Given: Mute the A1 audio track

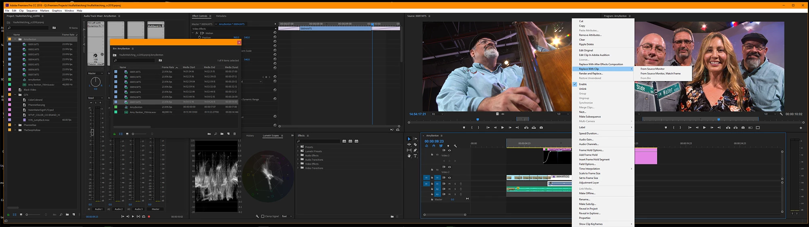Looking at the screenshot, I should point(449,184).
